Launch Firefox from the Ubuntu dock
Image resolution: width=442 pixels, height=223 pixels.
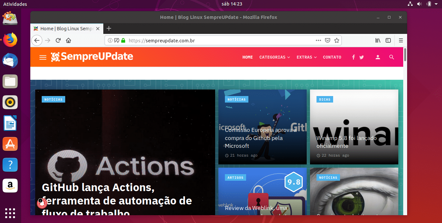click(x=10, y=40)
